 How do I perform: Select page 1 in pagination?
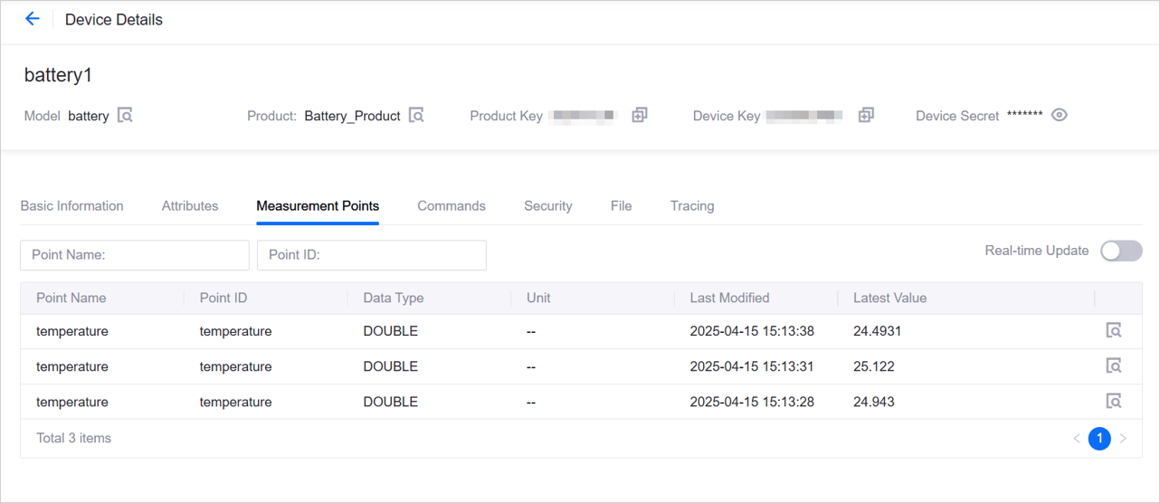tap(1099, 439)
